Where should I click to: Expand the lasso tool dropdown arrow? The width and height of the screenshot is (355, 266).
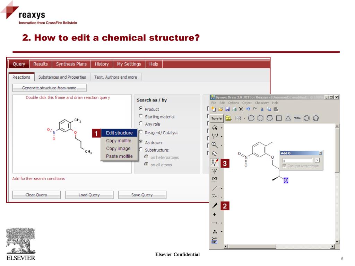coord(222,128)
